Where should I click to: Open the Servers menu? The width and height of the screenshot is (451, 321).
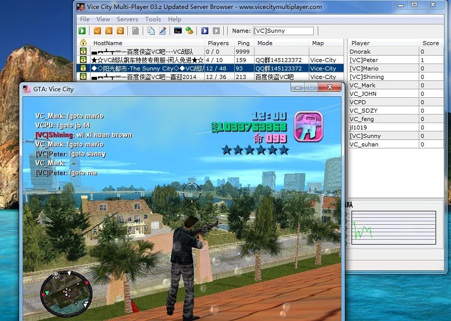click(x=127, y=19)
